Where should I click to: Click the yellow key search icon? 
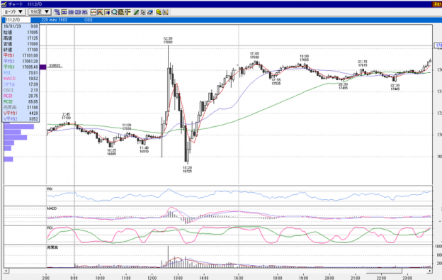(159, 12)
